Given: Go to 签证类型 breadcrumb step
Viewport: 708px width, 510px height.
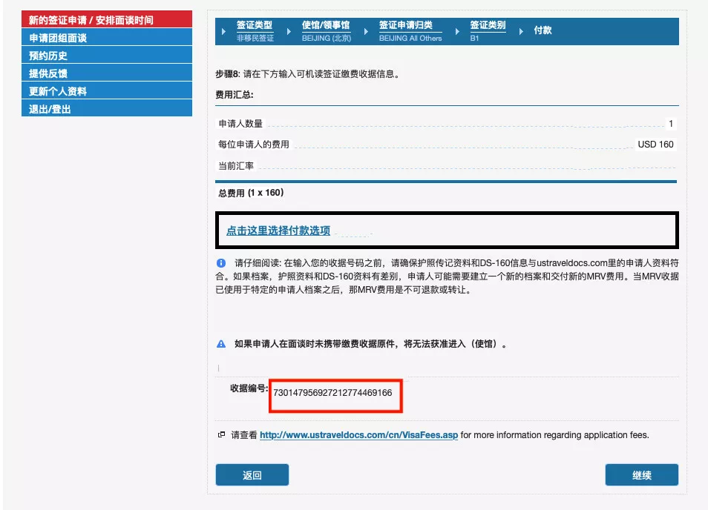Looking at the screenshot, I should tap(255, 25).
